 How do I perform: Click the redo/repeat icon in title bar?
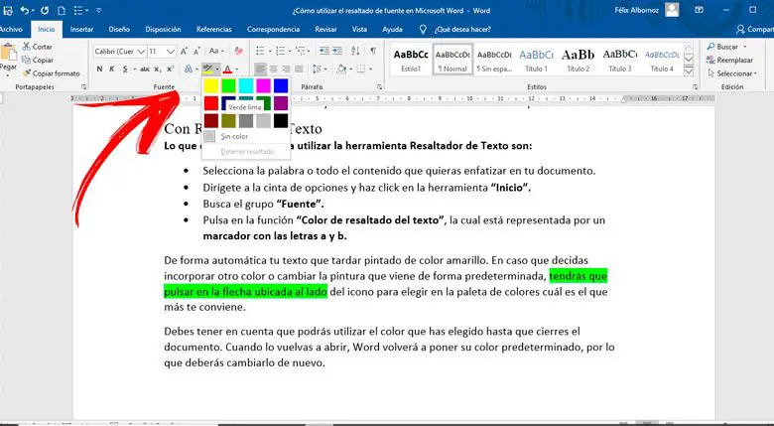(45, 10)
